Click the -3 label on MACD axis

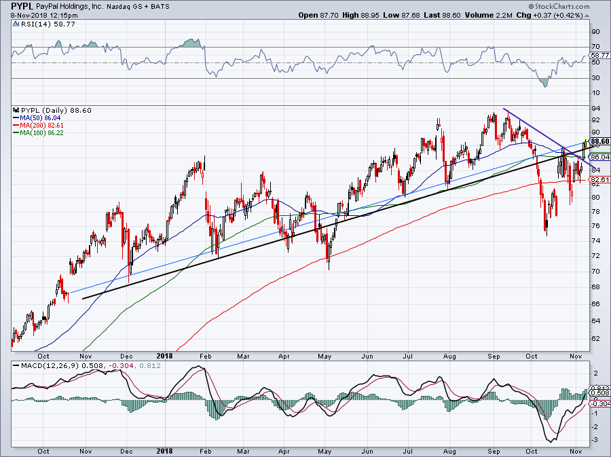pos(595,440)
